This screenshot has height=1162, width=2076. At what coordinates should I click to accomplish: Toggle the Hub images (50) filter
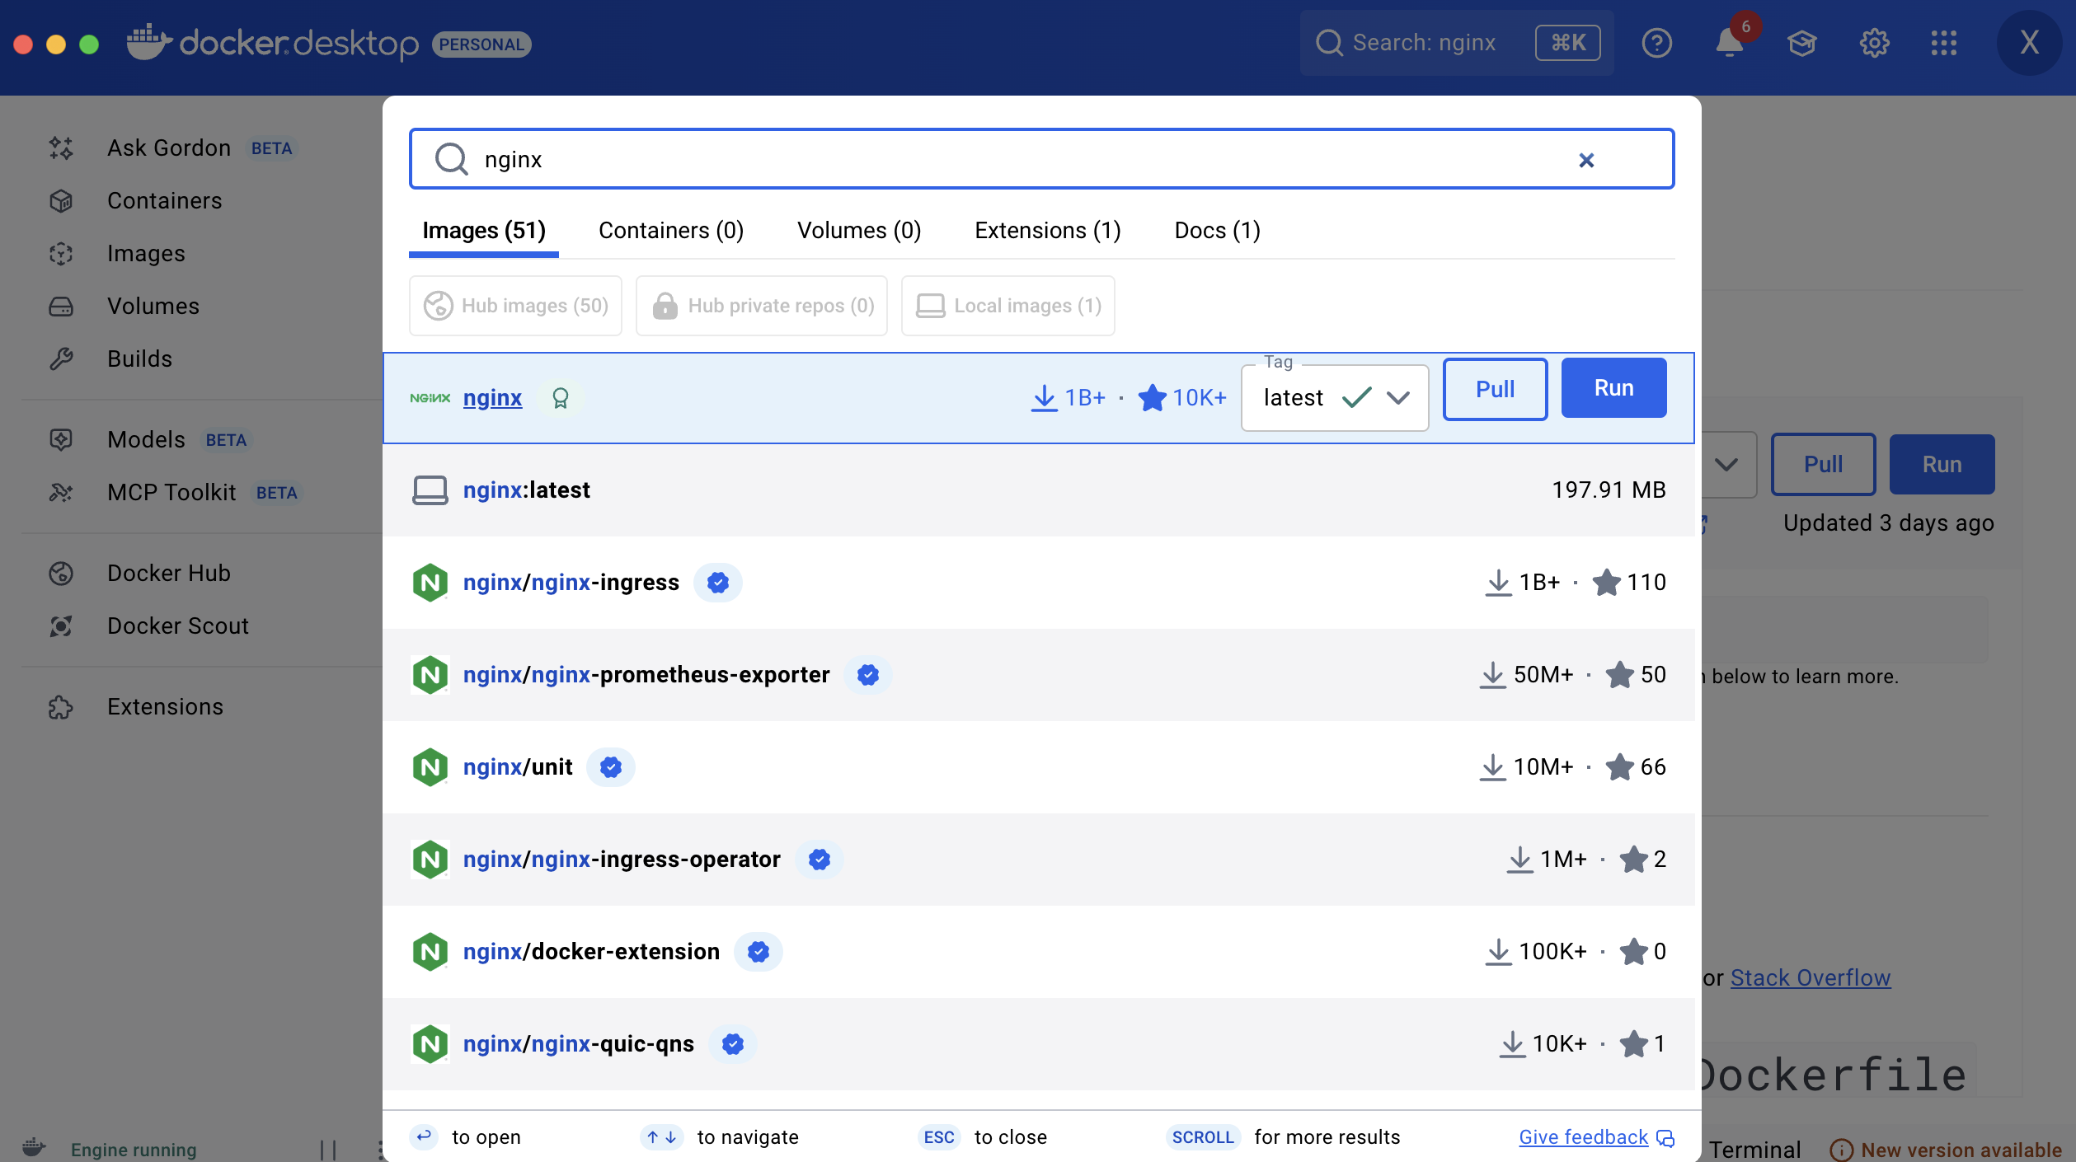click(515, 306)
